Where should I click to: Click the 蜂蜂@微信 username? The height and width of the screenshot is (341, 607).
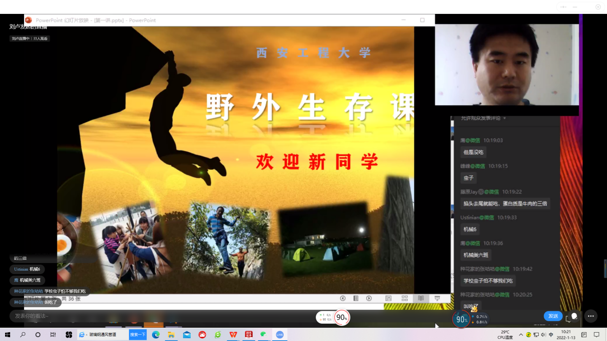point(472,166)
